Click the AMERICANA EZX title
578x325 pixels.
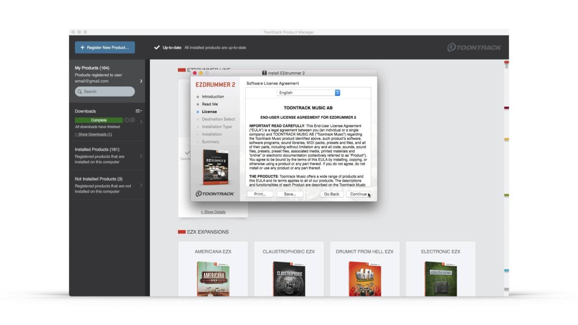213,251
